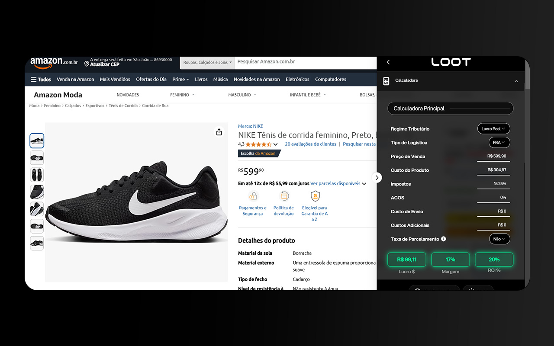
Task: Open Ofertas do Dia in the nav bar
Action: [x=151, y=79]
